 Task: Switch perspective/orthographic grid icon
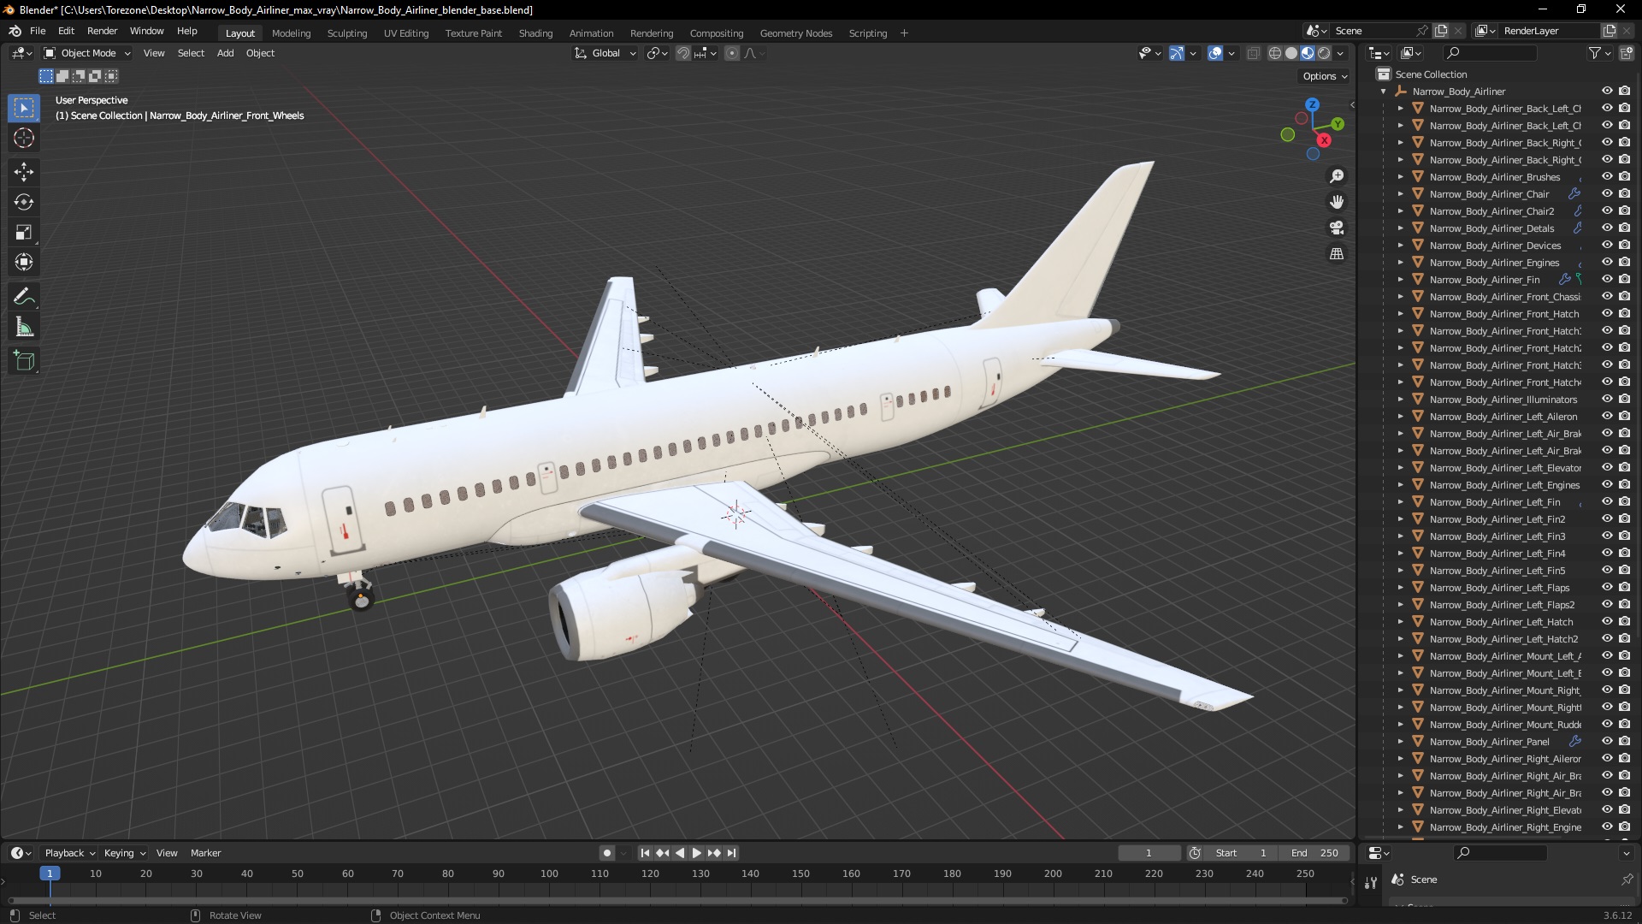(1337, 254)
